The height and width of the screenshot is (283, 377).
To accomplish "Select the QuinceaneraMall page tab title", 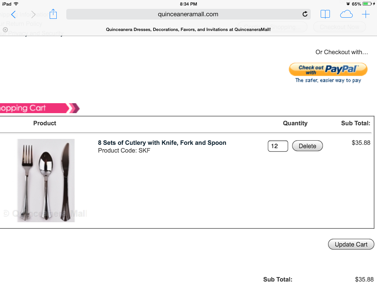I will click(188, 29).
